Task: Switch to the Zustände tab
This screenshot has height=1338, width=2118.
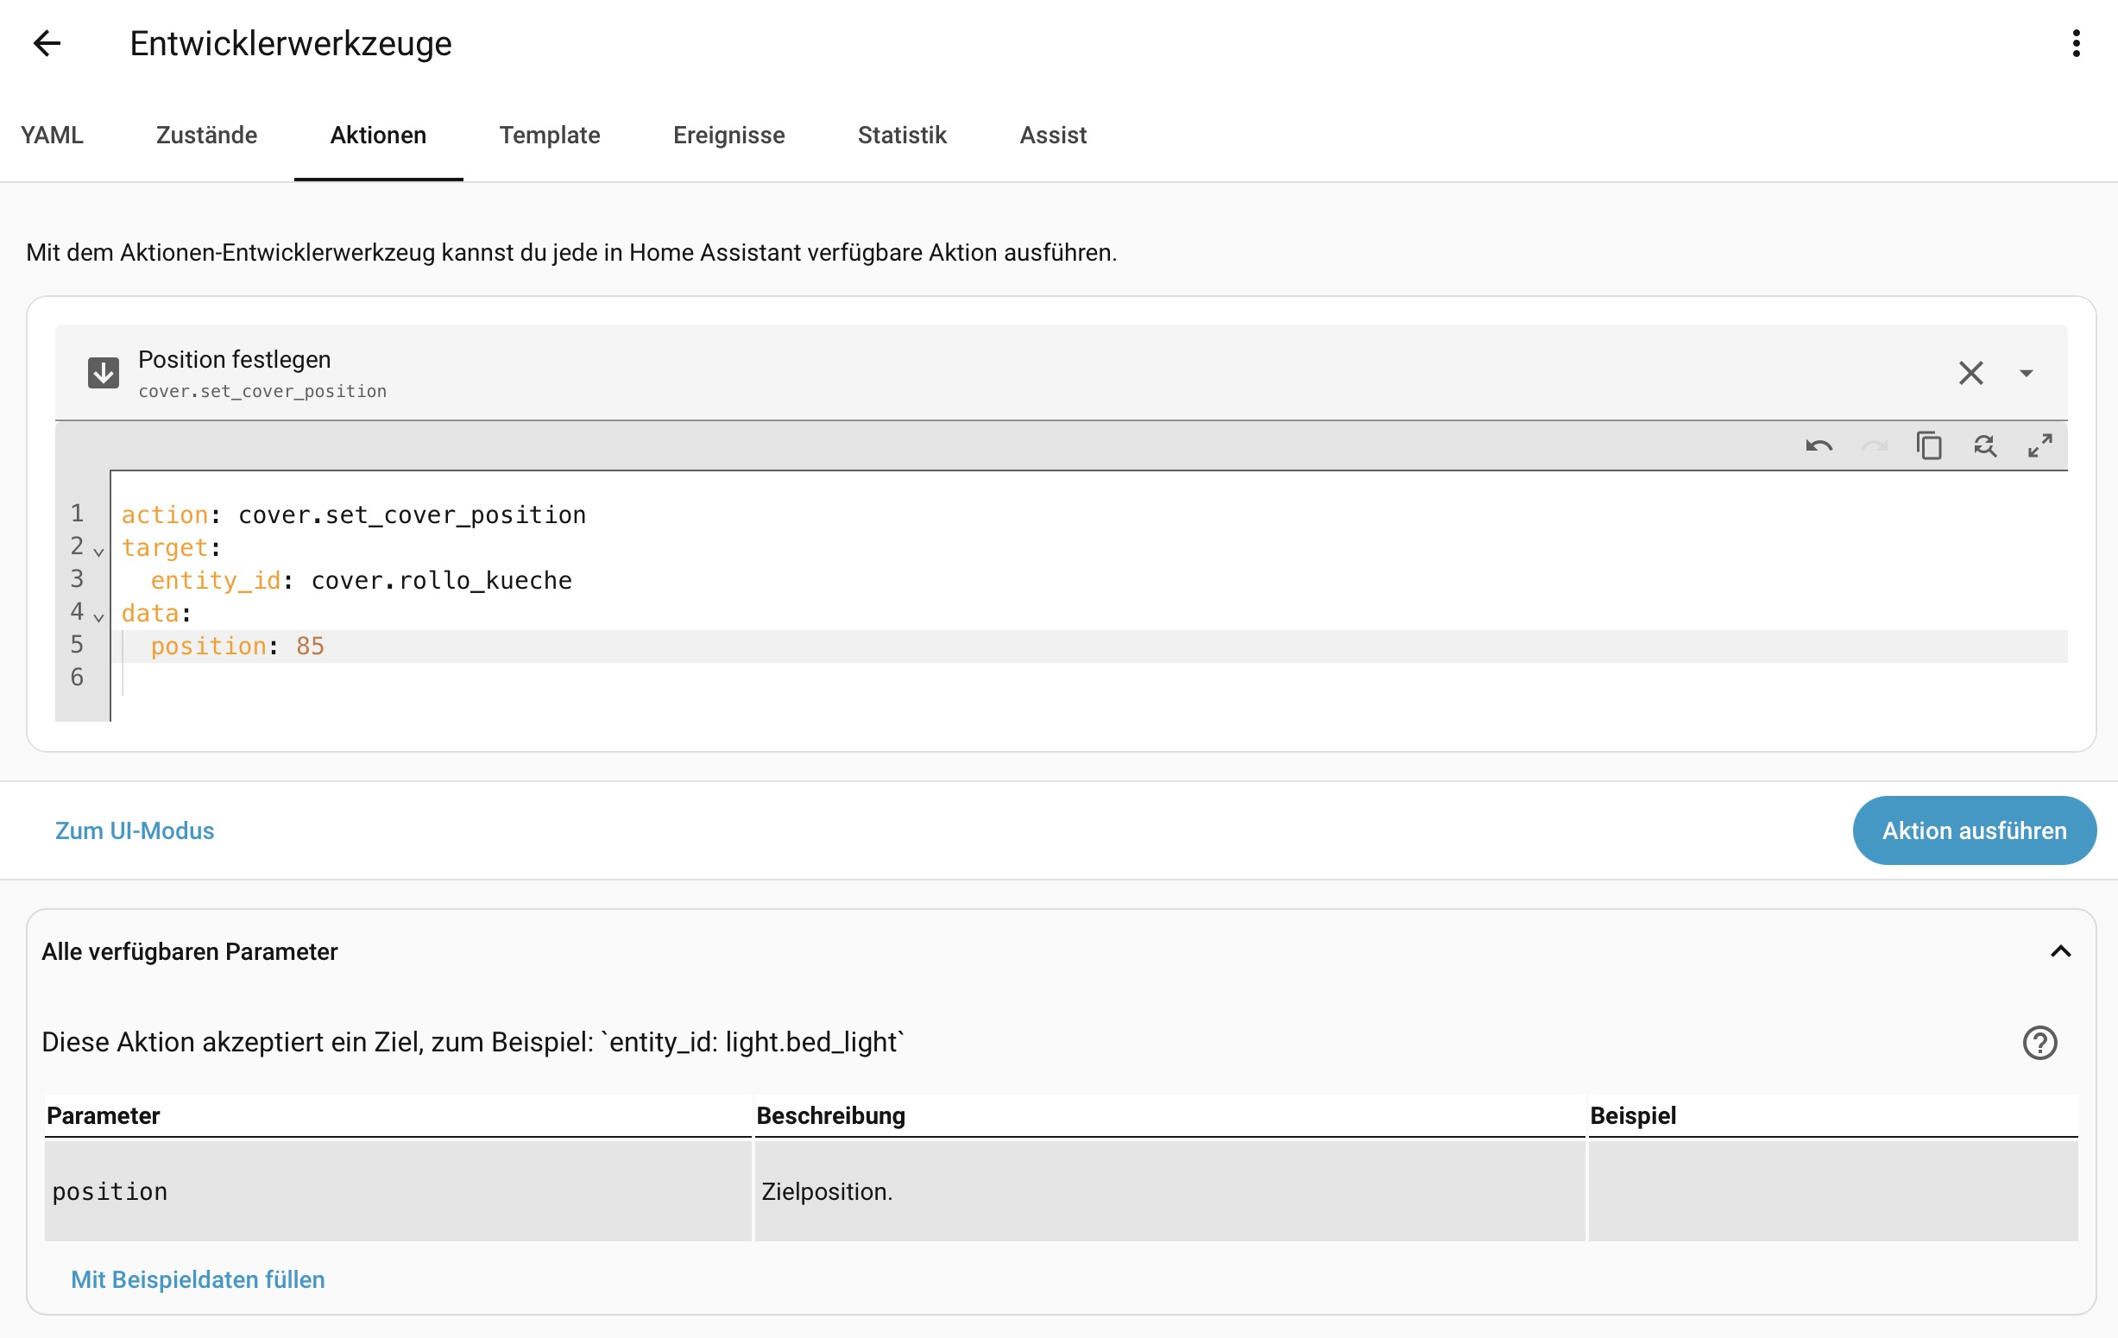Action: coord(205,136)
